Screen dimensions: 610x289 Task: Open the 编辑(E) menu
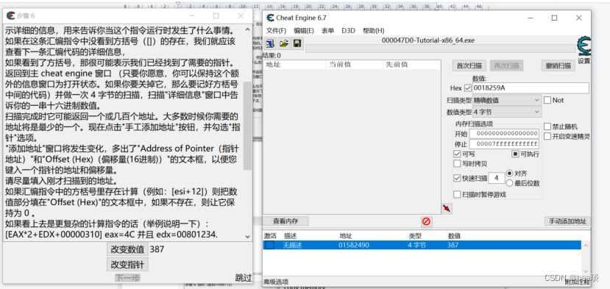(304, 31)
